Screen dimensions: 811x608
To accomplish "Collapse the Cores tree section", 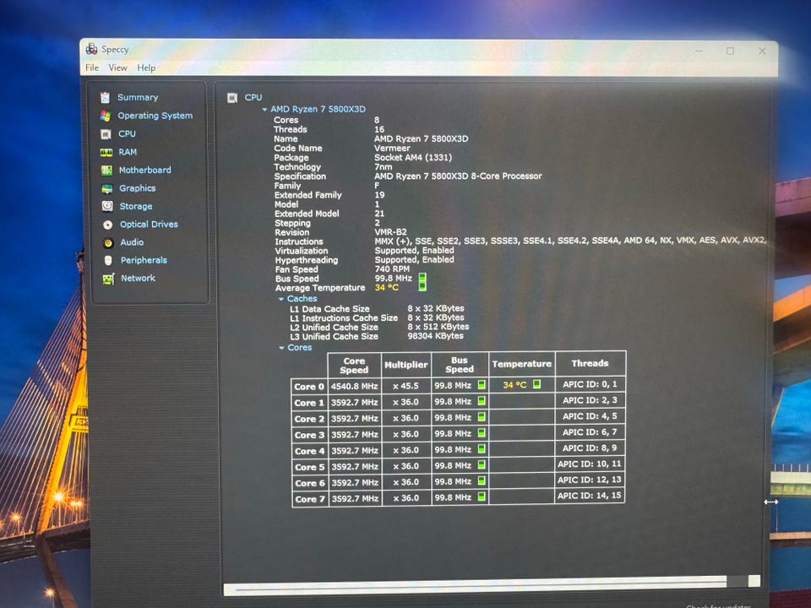I will pyautogui.click(x=282, y=348).
